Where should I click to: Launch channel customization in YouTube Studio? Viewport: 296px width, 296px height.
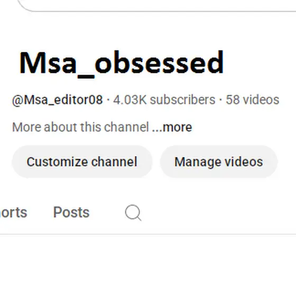click(x=82, y=162)
